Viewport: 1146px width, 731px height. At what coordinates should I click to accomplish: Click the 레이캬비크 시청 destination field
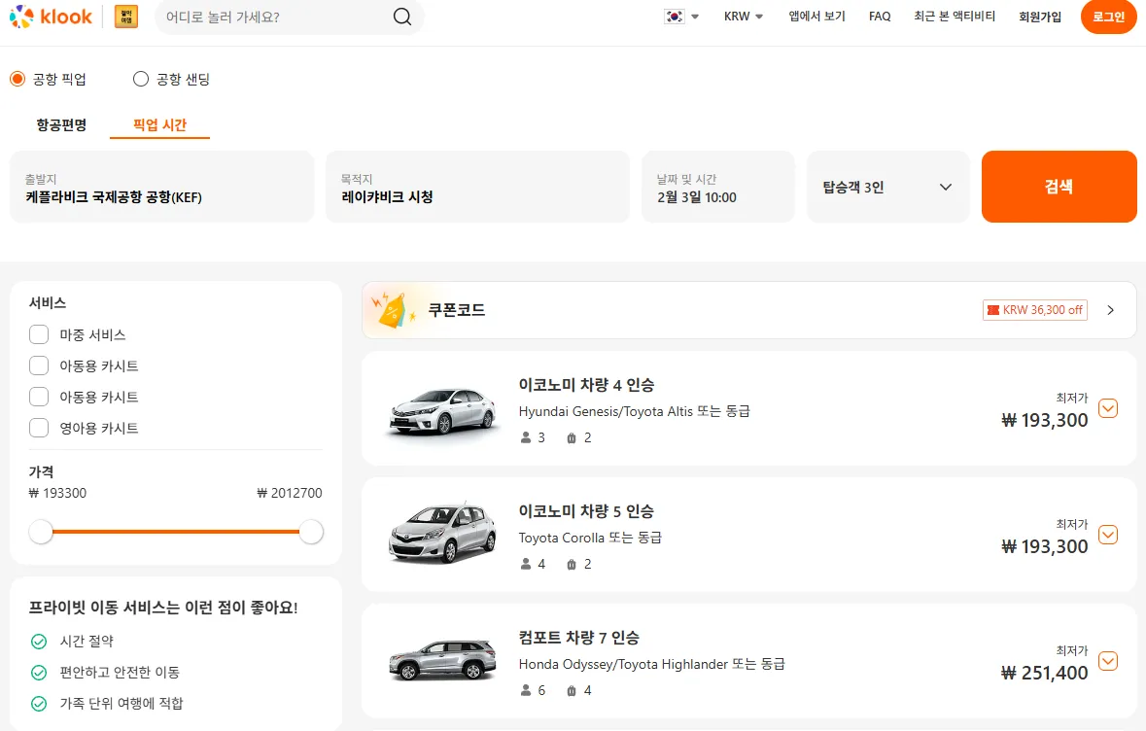pos(477,187)
